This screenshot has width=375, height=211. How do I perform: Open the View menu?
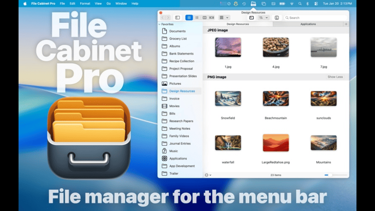tap(98, 3)
